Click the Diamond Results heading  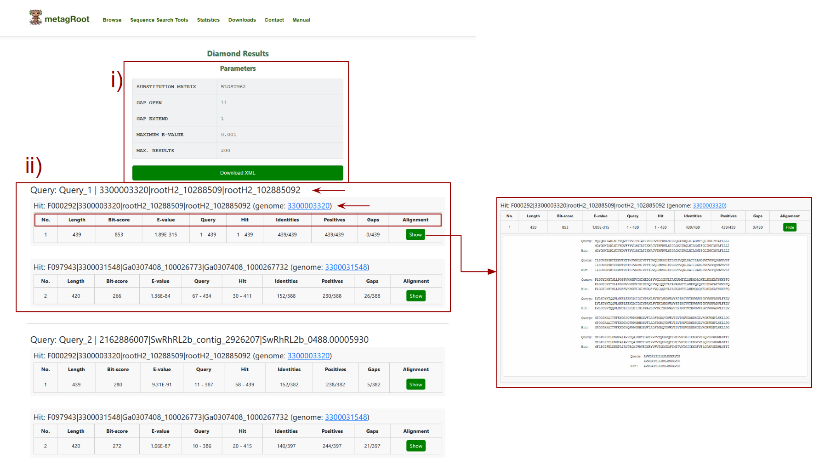click(238, 54)
